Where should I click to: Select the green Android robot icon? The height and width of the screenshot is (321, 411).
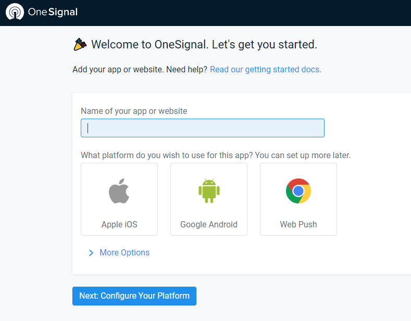[x=209, y=191]
